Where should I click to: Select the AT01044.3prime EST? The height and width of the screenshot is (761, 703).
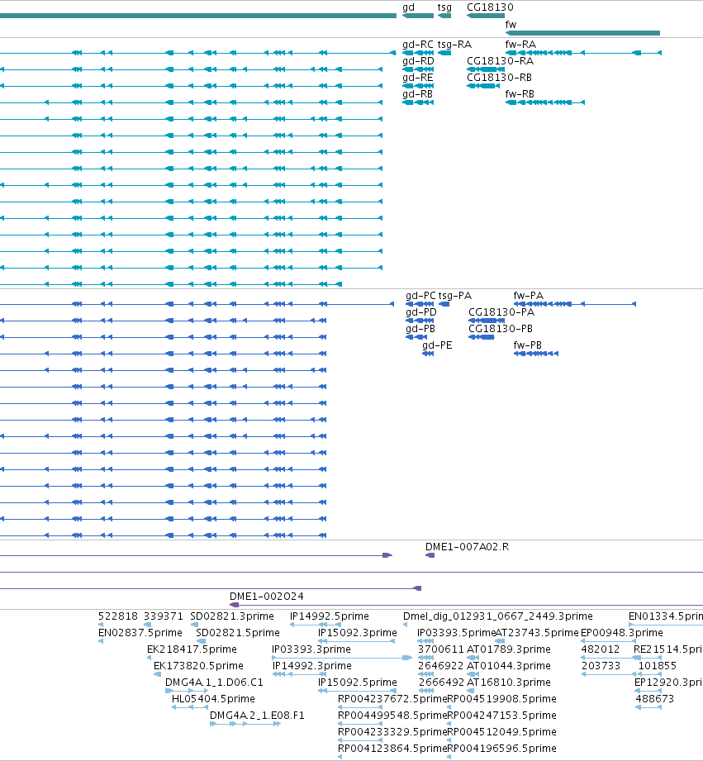(473, 674)
